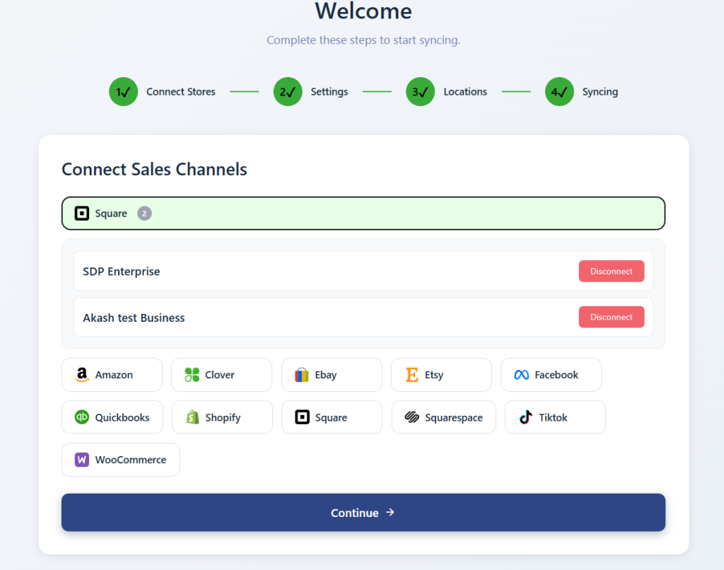The height and width of the screenshot is (570, 724).
Task: Click the Clover four-leaf icon
Action: click(192, 375)
